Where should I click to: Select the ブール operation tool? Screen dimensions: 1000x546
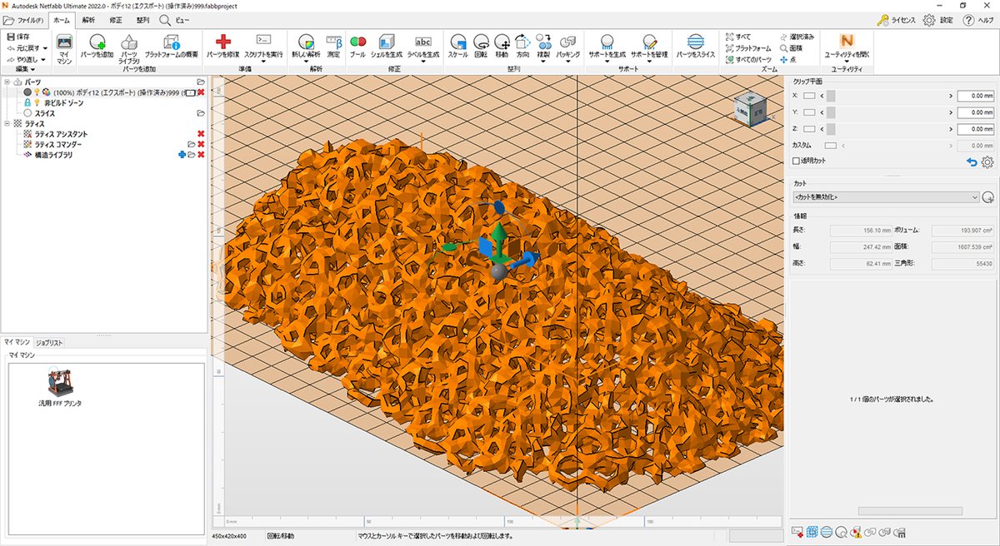click(x=357, y=43)
